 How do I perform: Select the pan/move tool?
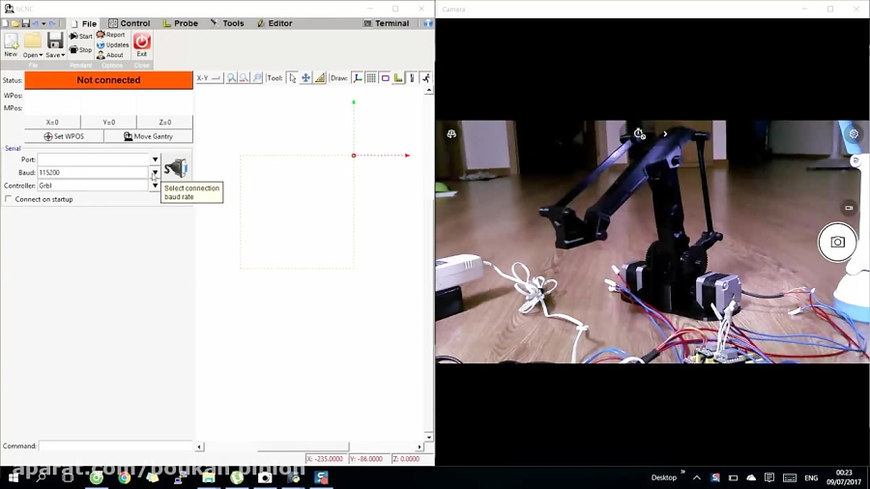305,78
